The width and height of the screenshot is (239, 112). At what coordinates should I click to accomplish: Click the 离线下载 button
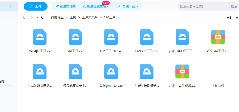(126, 6)
